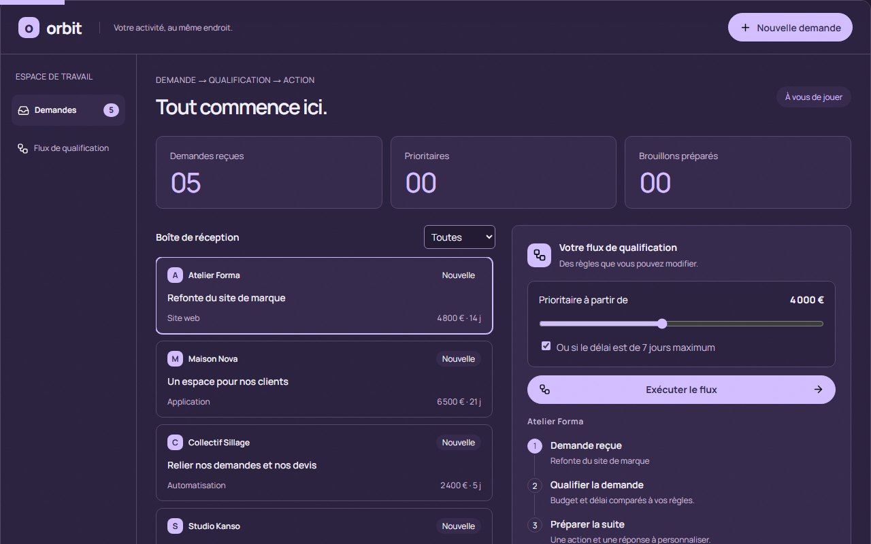Click the Exécuter le flux button
Screen dimensions: 871x544
coord(681,390)
